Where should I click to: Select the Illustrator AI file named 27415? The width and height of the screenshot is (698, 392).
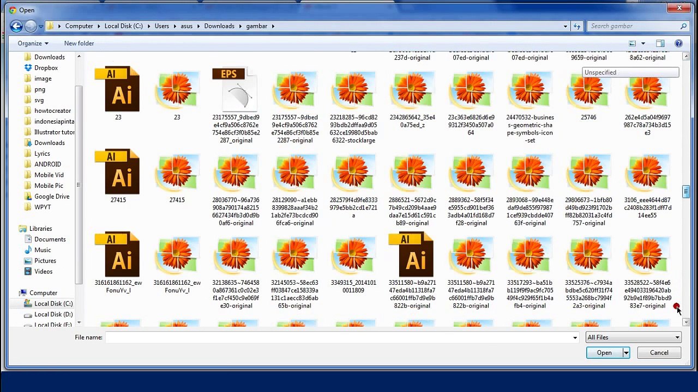point(118,176)
